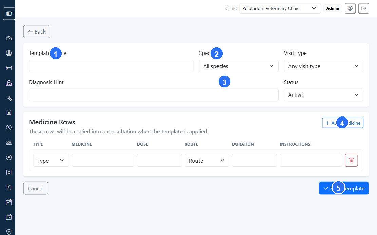Focus the Medicine name field in row
Viewport: 377px width, 235px height.
click(x=103, y=161)
